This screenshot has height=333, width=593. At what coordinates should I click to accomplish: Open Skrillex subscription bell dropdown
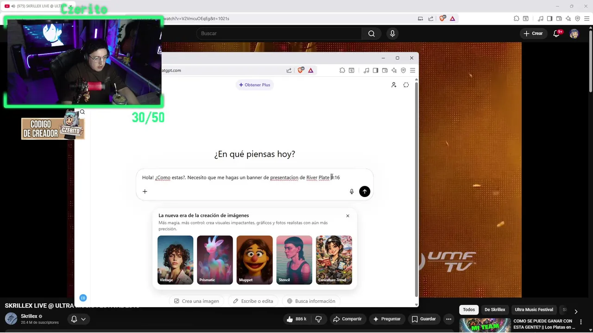pyautogui.click(x=78, y=319)
